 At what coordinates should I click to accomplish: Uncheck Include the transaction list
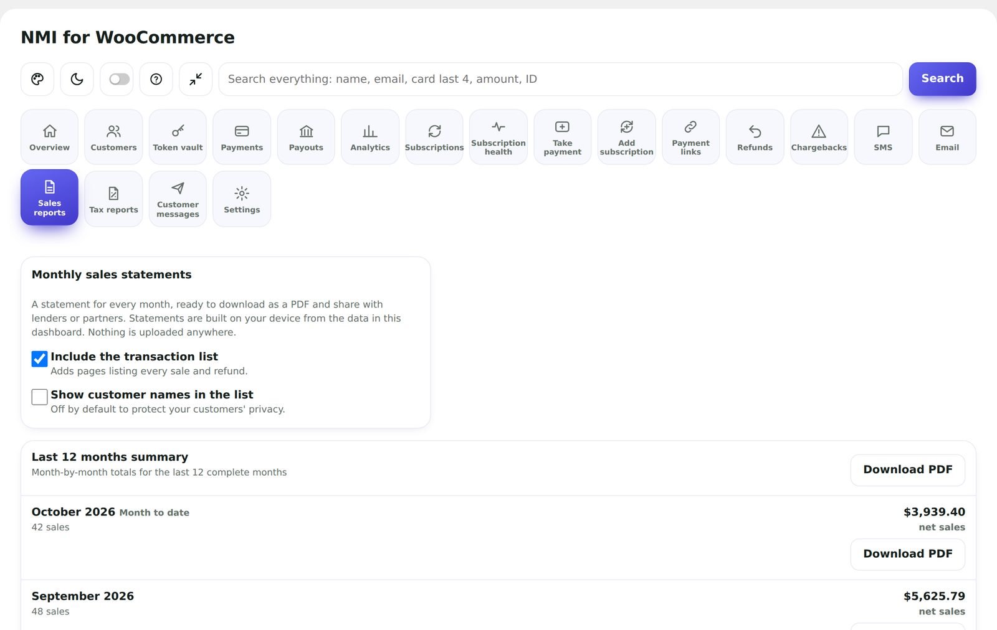(x=39, y=359)
